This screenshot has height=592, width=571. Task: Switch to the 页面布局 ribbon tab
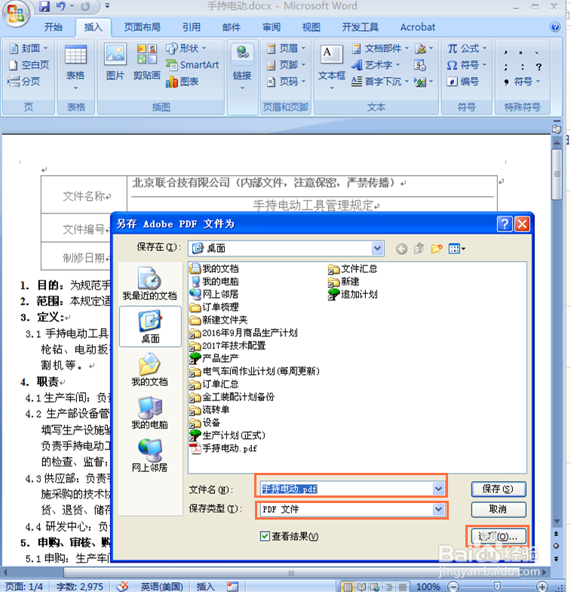(142, 27)
